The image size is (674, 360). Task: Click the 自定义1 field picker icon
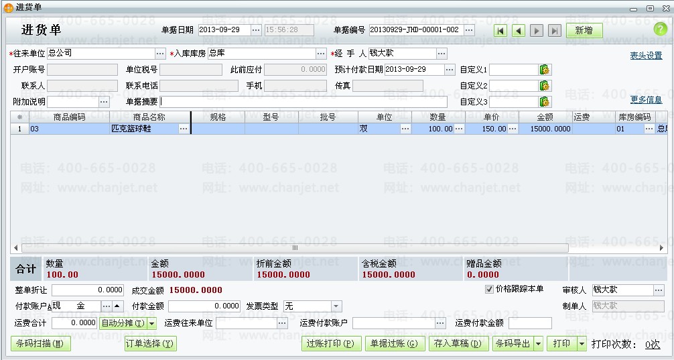[545, 70]
